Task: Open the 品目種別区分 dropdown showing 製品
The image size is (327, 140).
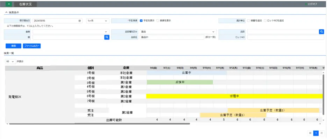Action: pyautogui.click(x=178, y=32)
